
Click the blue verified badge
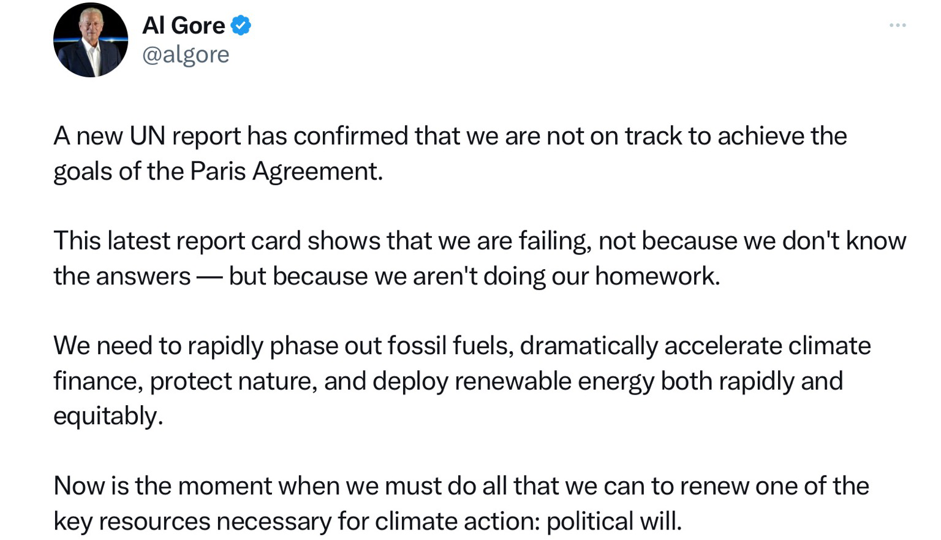tap(241, 25)
